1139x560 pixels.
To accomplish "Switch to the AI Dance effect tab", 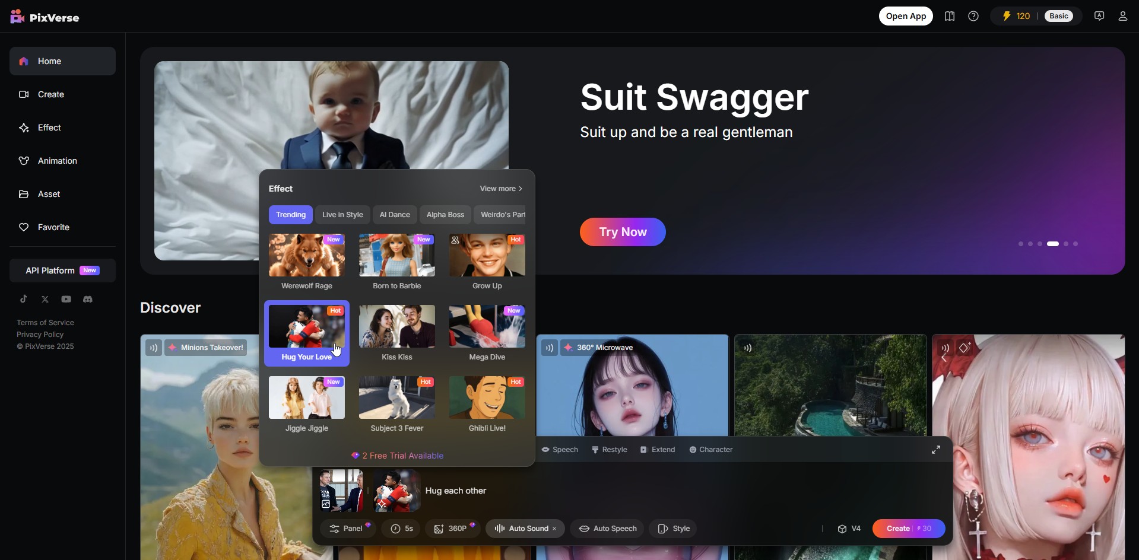I will click(395, 215).
